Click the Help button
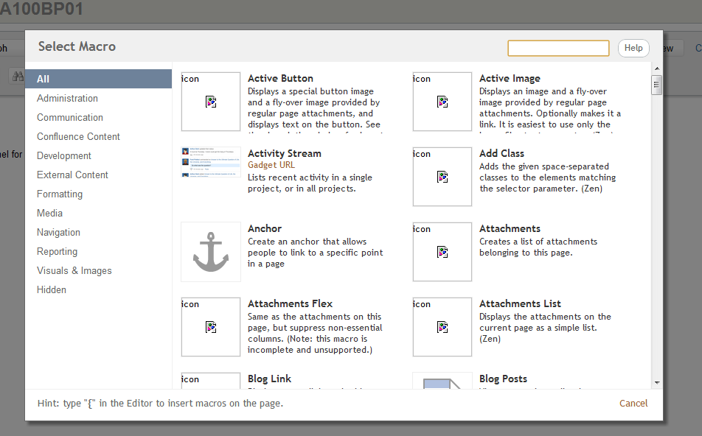The height and width of the screenshot is (436, 702). click(x=633, y=48)
